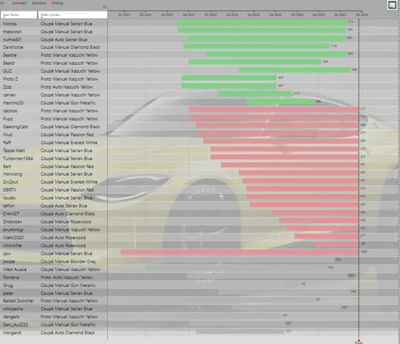Viewport: 400px width, 344px height.
Task: Click dackoo's red waiting bar labeled 717
Action: 274,110
